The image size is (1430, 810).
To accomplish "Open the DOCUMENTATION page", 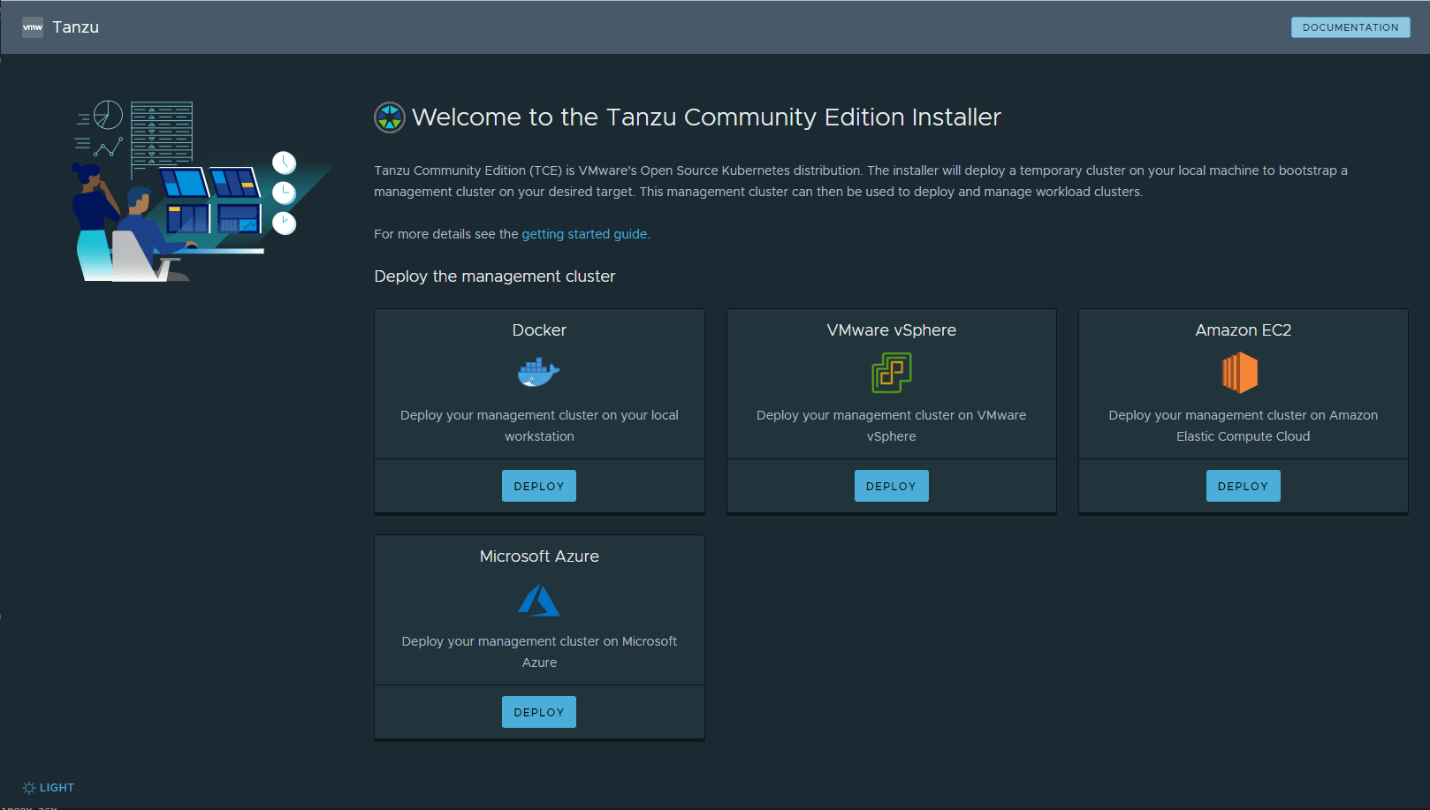I will 1350,26.
